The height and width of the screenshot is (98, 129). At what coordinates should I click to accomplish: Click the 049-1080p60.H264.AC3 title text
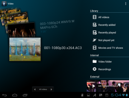108,86
